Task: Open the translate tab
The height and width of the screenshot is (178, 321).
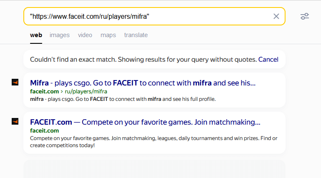Action: pyautogui.click(x=136, y=35)
